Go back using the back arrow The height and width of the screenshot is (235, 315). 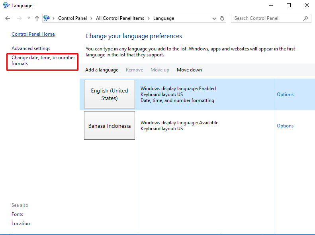point(8,18)
